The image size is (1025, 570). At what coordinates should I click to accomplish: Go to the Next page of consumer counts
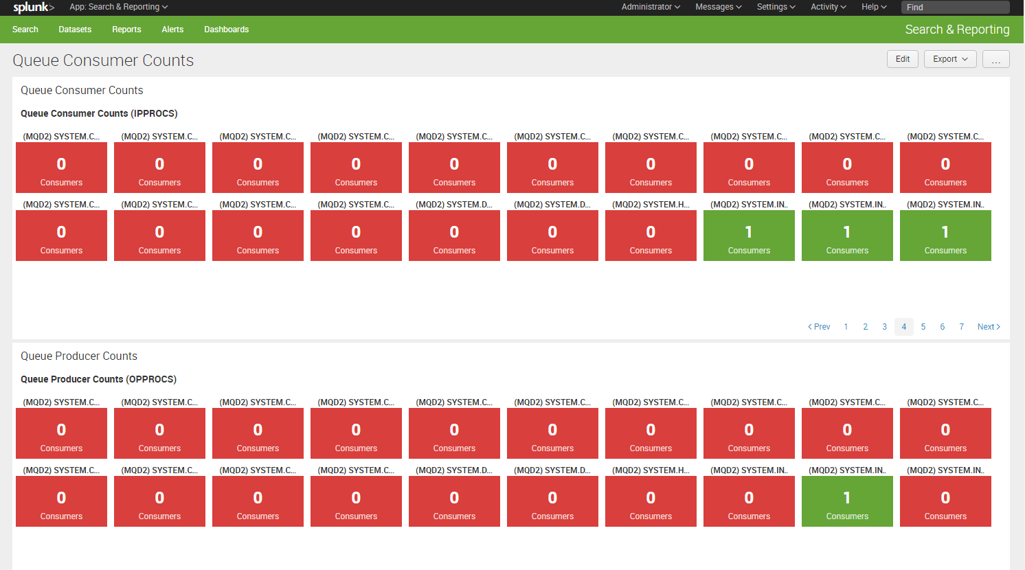click(988, 327)
